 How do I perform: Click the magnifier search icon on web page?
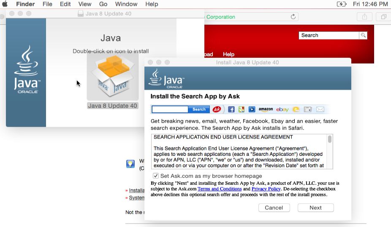tap(363, 35)
